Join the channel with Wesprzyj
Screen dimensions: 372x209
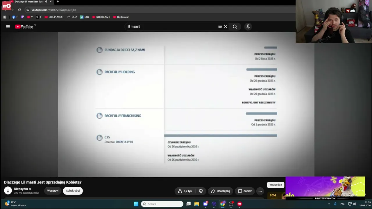53,191
